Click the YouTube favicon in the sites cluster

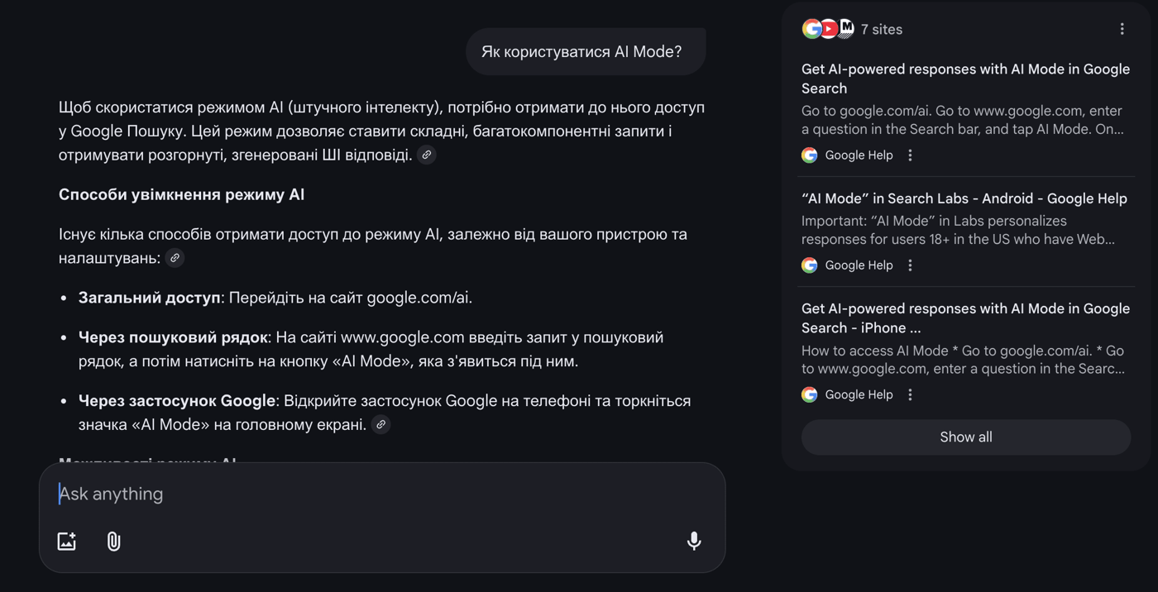(830, 28)
